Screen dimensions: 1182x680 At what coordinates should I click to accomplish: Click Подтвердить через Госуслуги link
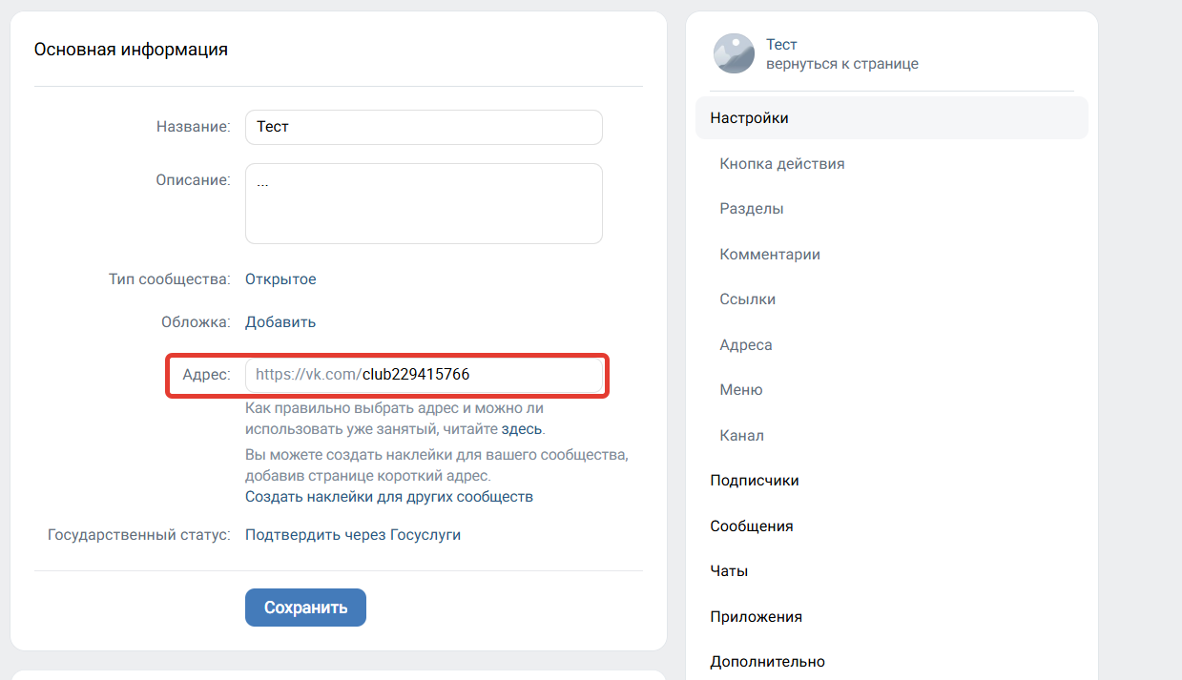pos(353,535)
